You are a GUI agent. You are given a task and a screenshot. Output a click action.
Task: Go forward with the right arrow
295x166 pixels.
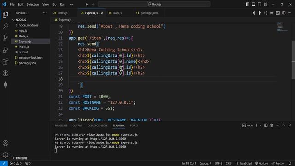93,4
